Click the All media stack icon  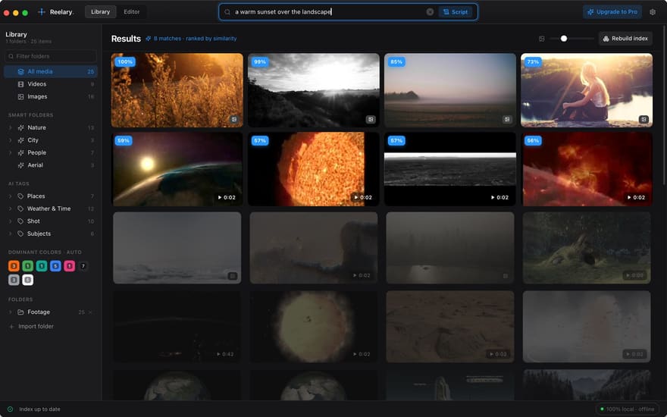(x=20, y=71)
